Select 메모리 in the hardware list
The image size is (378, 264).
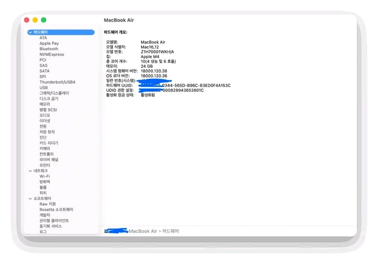click(x=45, y=104)
